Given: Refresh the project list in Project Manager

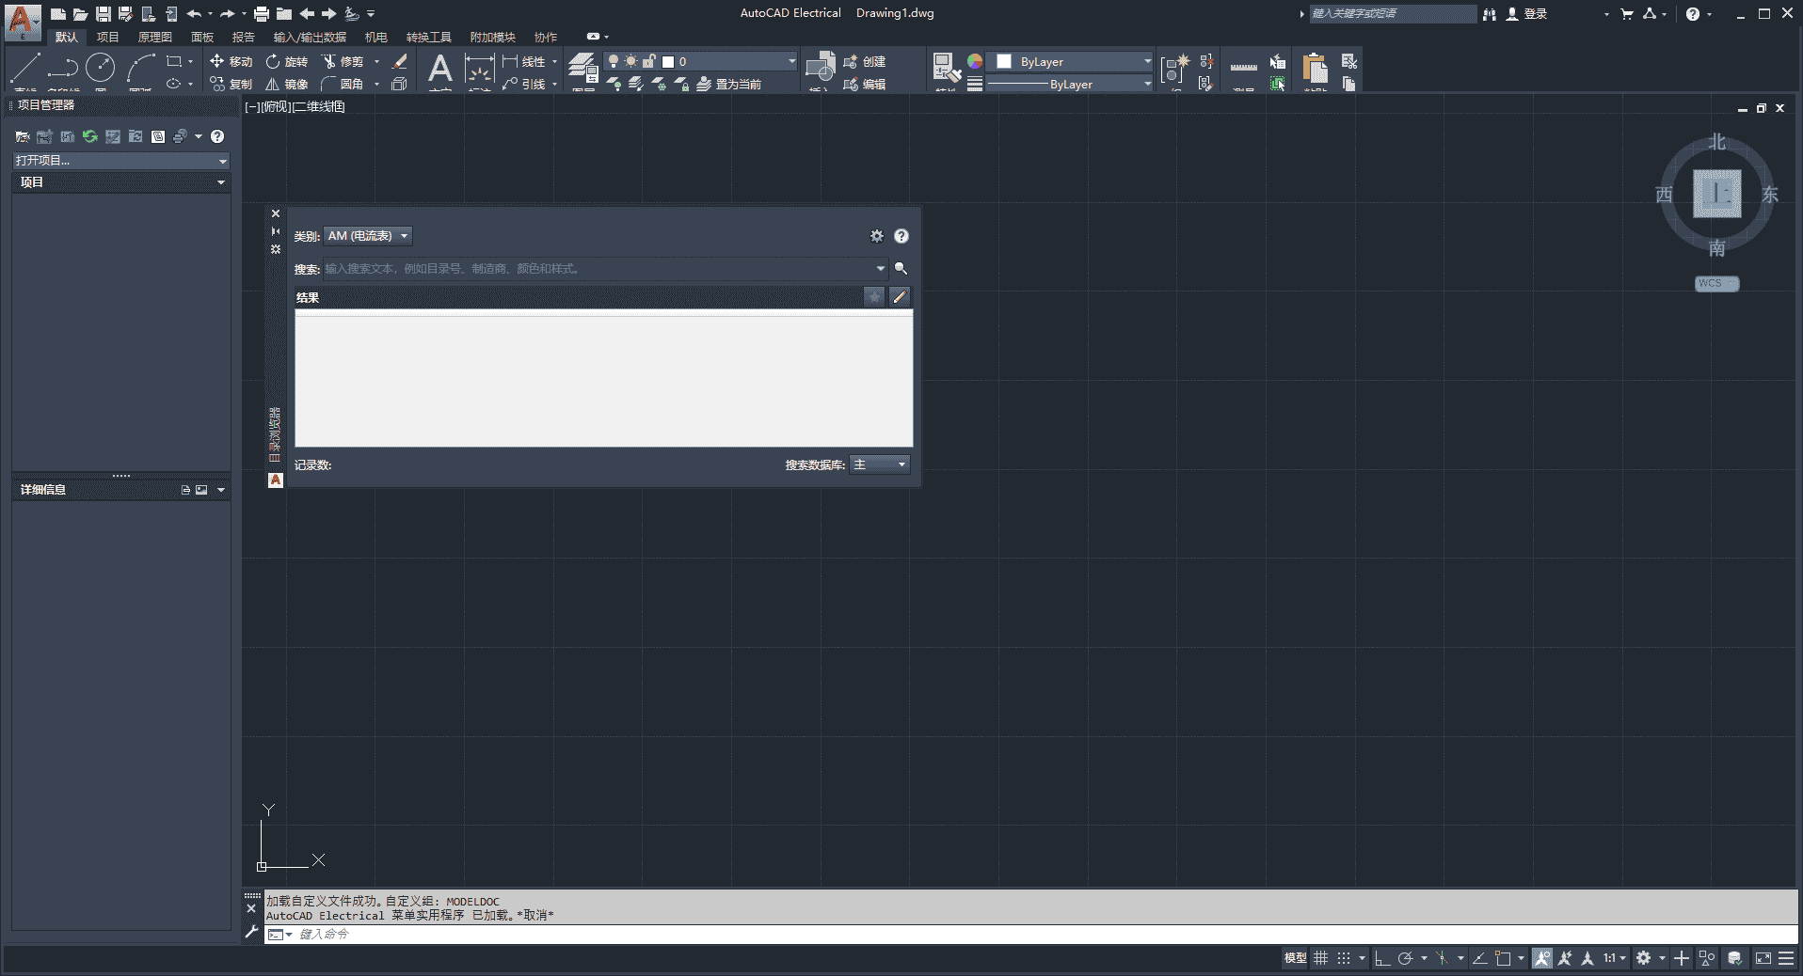Looking at the screenshot, I should coord(89,136).
